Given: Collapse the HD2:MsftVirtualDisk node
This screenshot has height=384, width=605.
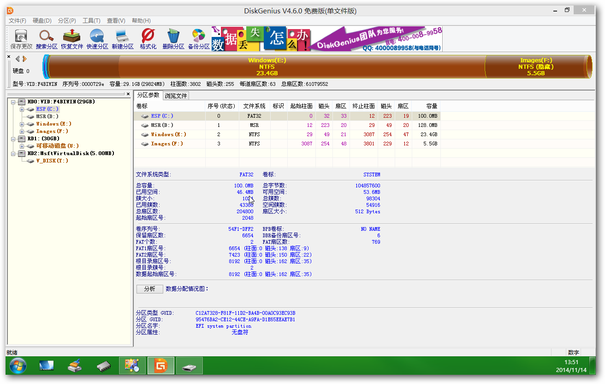Looking at the screenshot, I should coord(13,153).
